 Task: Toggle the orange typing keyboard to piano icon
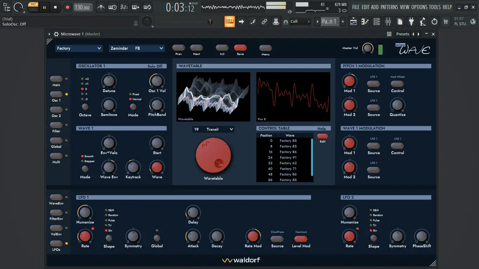click(x=230, y=22)
